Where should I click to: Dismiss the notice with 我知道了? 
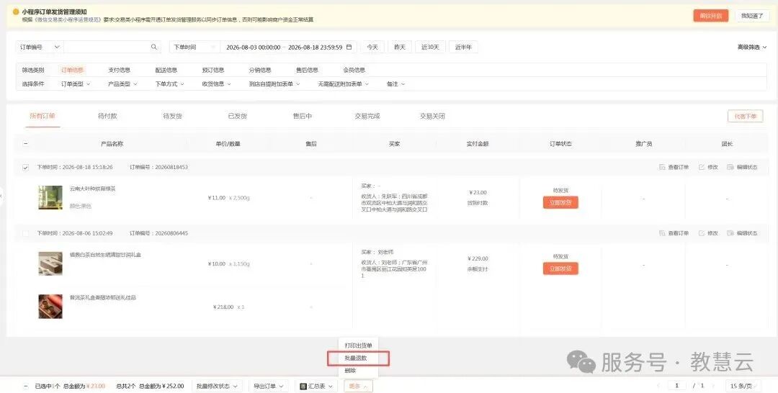752,16
